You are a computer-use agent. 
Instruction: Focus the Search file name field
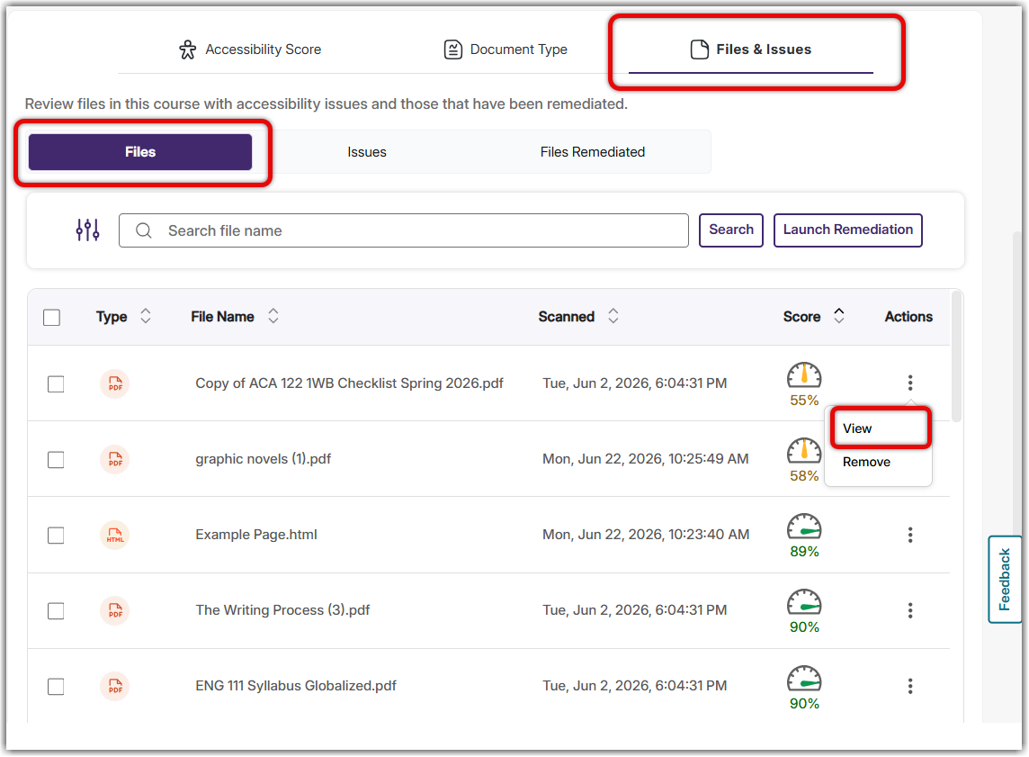[x=404, y=230]
